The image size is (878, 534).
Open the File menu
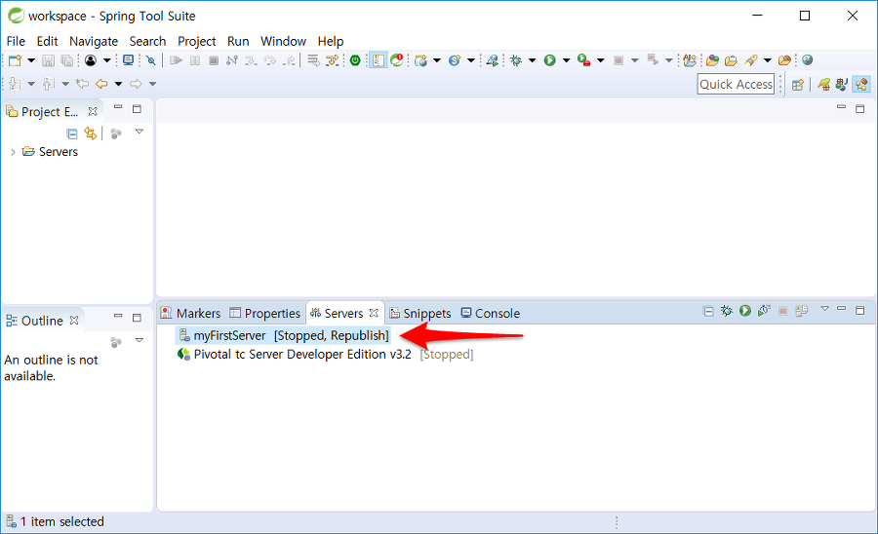(x=16, y=41)
